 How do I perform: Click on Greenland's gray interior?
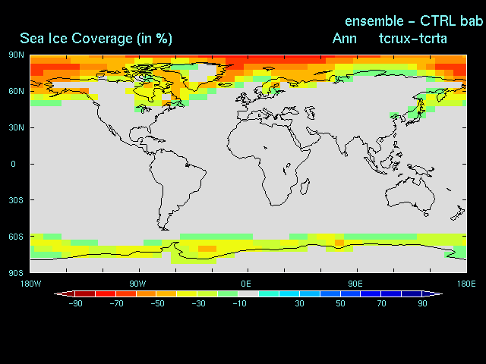201,74
